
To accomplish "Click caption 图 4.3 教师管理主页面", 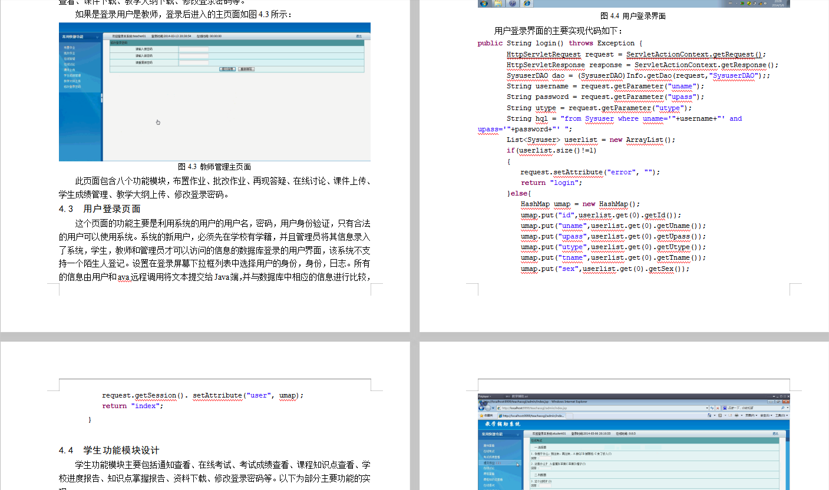I will 214,167.
